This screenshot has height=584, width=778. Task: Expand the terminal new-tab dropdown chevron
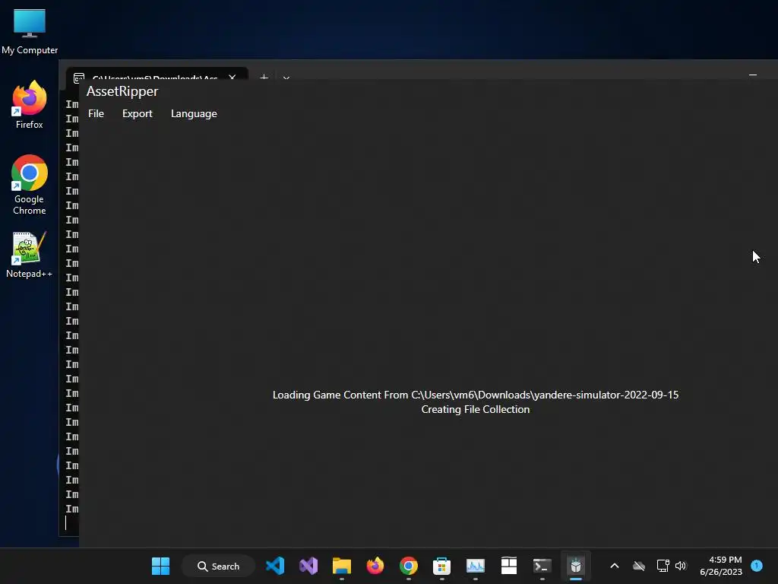286,78
